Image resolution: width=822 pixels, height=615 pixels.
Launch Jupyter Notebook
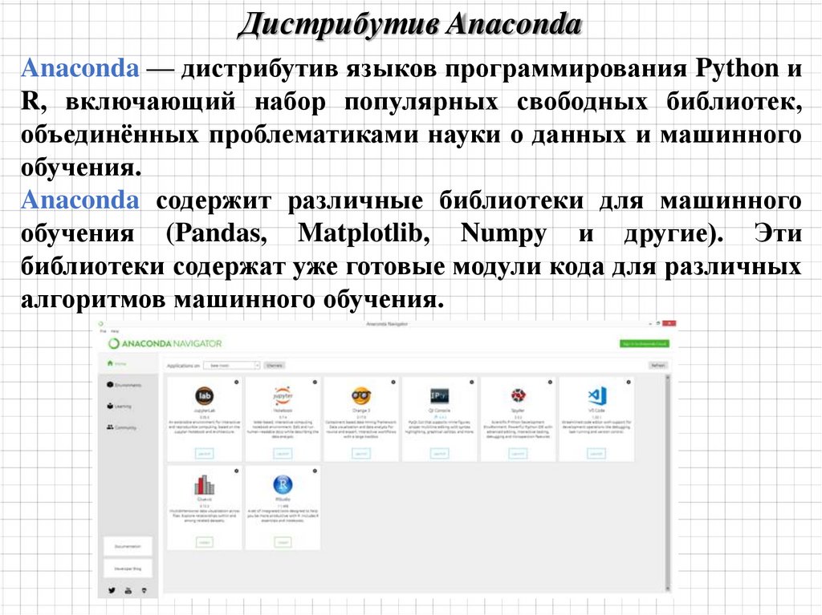(283, 454)
